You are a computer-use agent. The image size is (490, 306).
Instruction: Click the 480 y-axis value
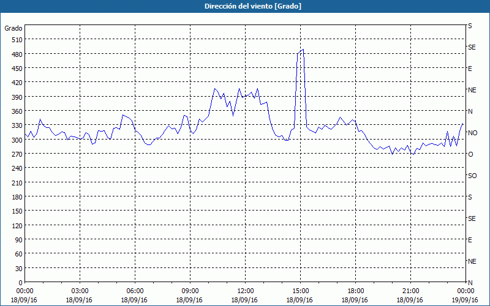[x=18, y=54]
